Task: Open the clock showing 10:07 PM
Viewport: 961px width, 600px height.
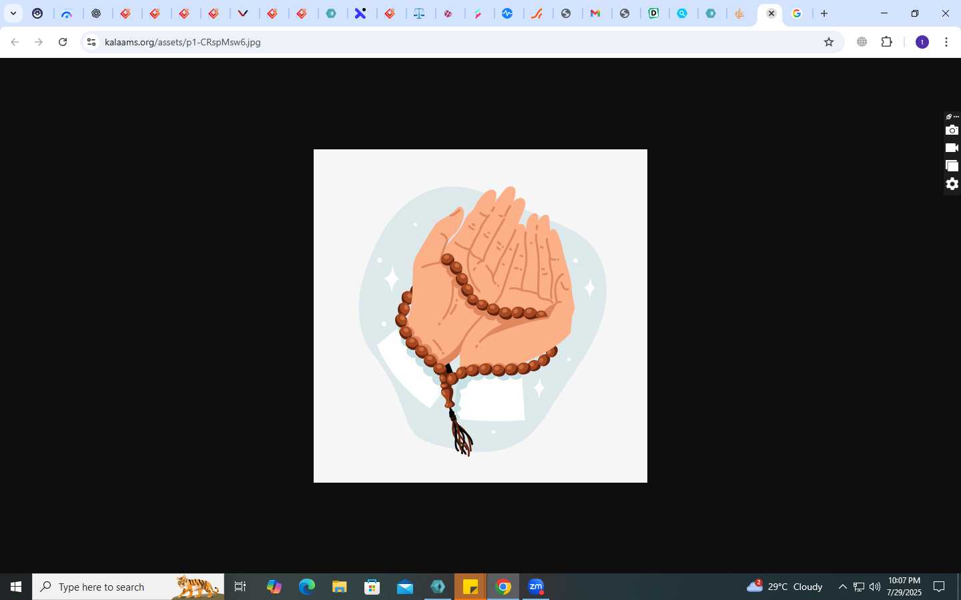Action: 904,587
